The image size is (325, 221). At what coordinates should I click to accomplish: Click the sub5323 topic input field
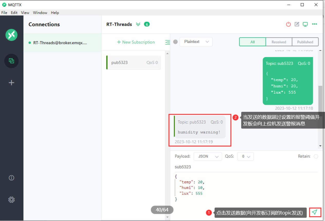[246, 167]
